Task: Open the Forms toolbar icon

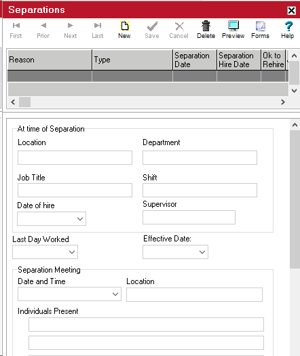Action: point(260,26)
